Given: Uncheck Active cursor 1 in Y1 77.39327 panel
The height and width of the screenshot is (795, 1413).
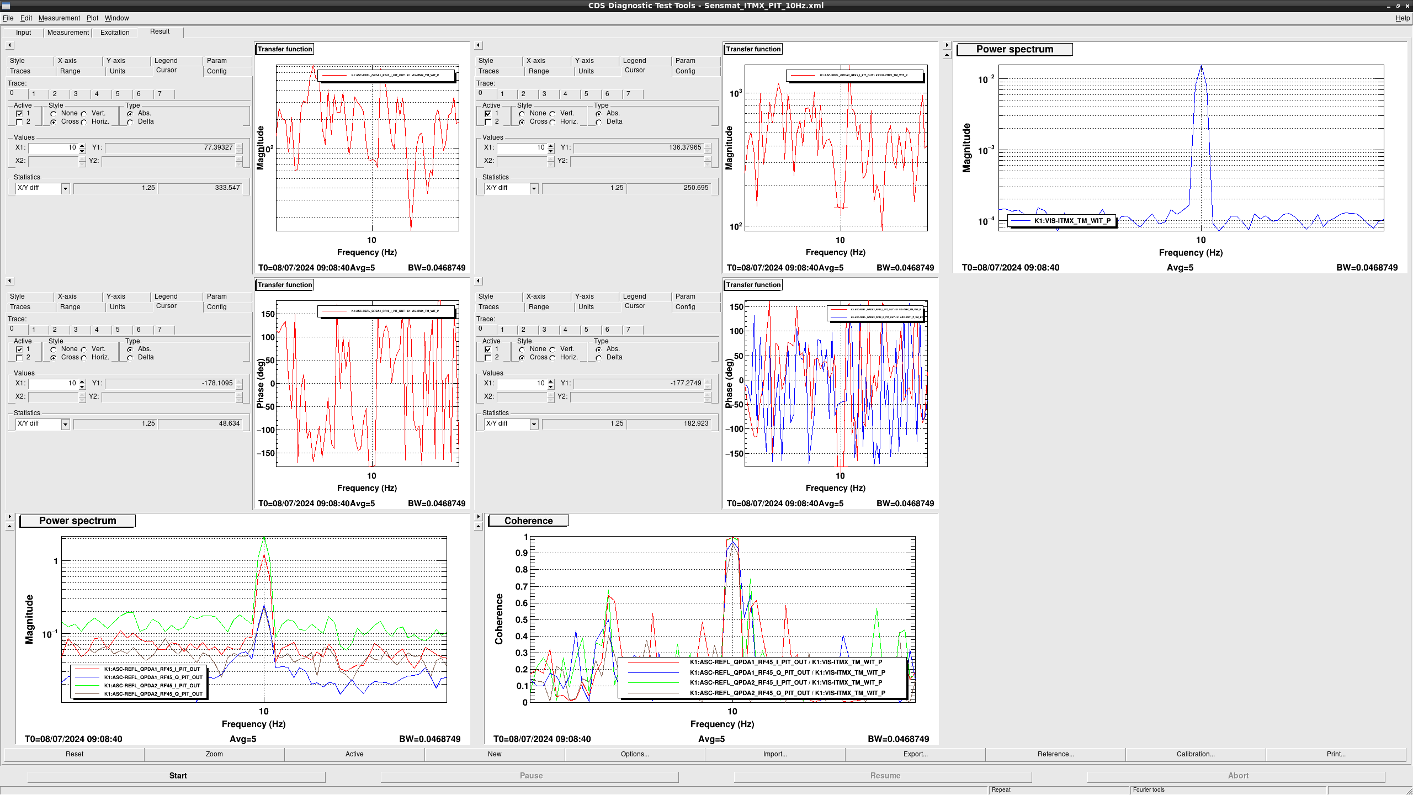Looking at the screenshot, I should coord(19,114).
